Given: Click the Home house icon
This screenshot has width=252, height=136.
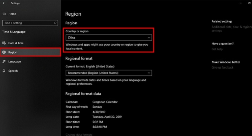Looking at the screenshot, I should tap(4, 14).
